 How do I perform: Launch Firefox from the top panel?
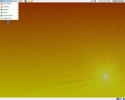pyautogui.click(x=26, y=1)
